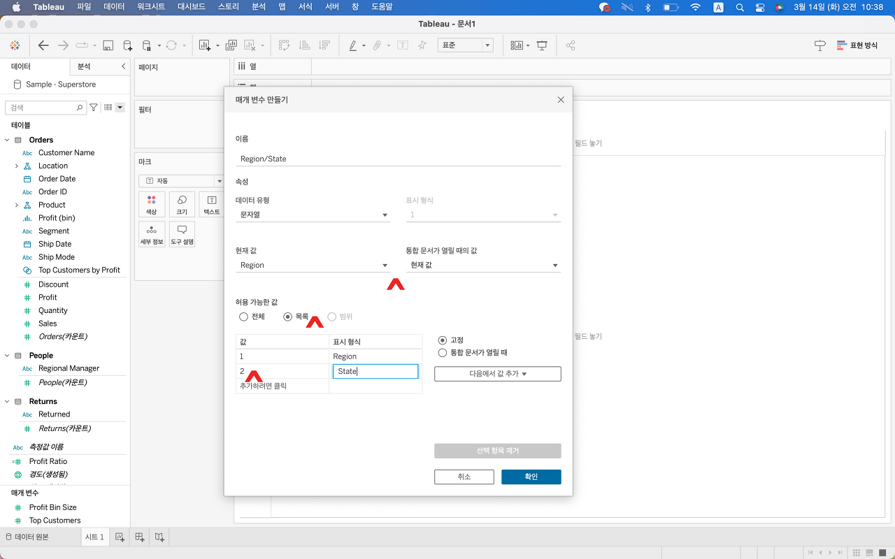The image size is (895, 559).
Task: Click the Size mark card button
Action: coord(182,204)
